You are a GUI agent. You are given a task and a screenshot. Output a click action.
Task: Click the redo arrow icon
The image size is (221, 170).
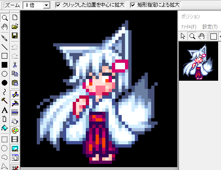pos(15,56)
